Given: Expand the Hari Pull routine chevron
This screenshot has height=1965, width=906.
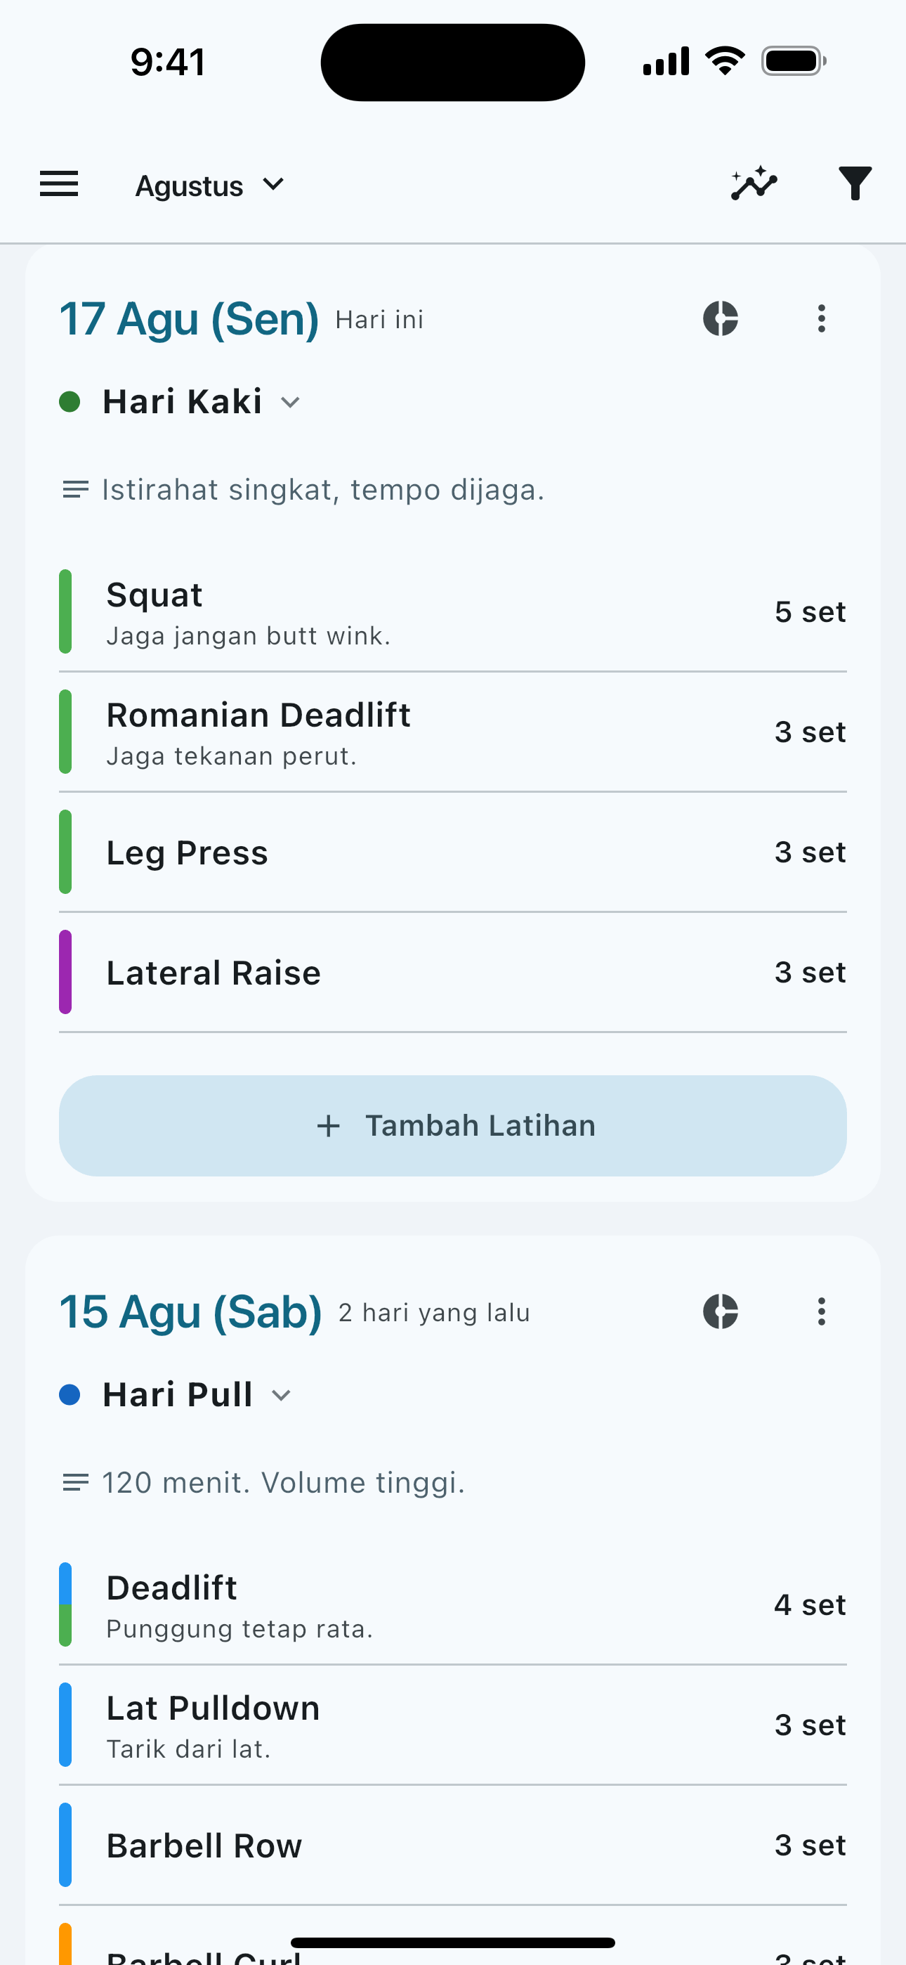Looking at the screenshot, I should [x=282, y=1395].
